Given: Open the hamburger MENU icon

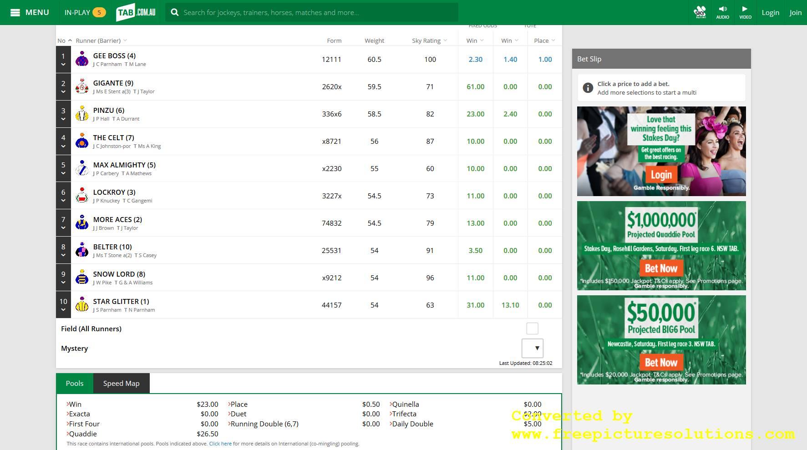Looking at the screenshot, I should [15, 12].
